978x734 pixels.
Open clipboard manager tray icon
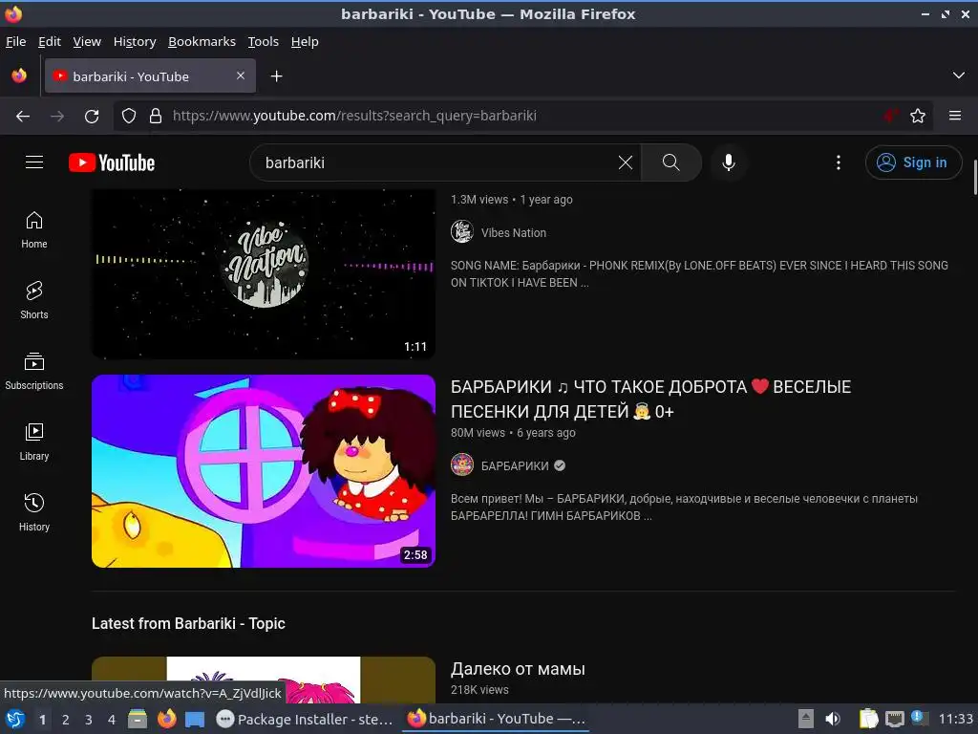coord(868,719)
